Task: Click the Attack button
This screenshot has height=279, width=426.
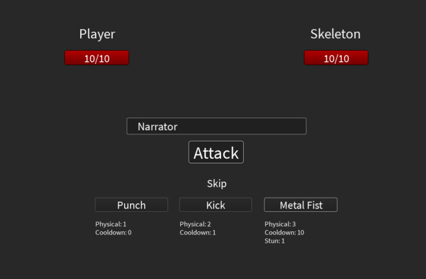Action: [216, 152]
